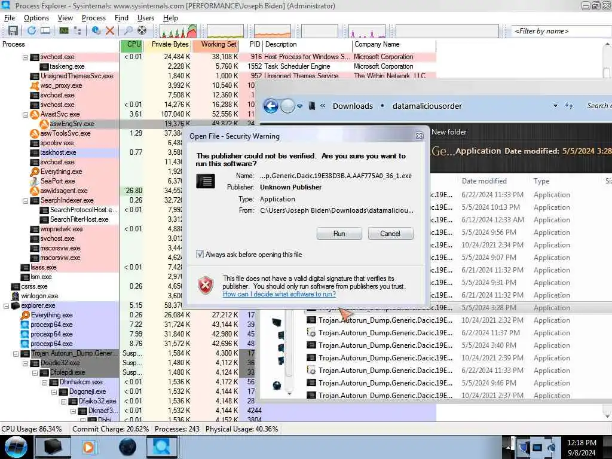Click the SeaPort.exe process icon
The width and height of the screenshot is (612, 459).
coord(35,181)
